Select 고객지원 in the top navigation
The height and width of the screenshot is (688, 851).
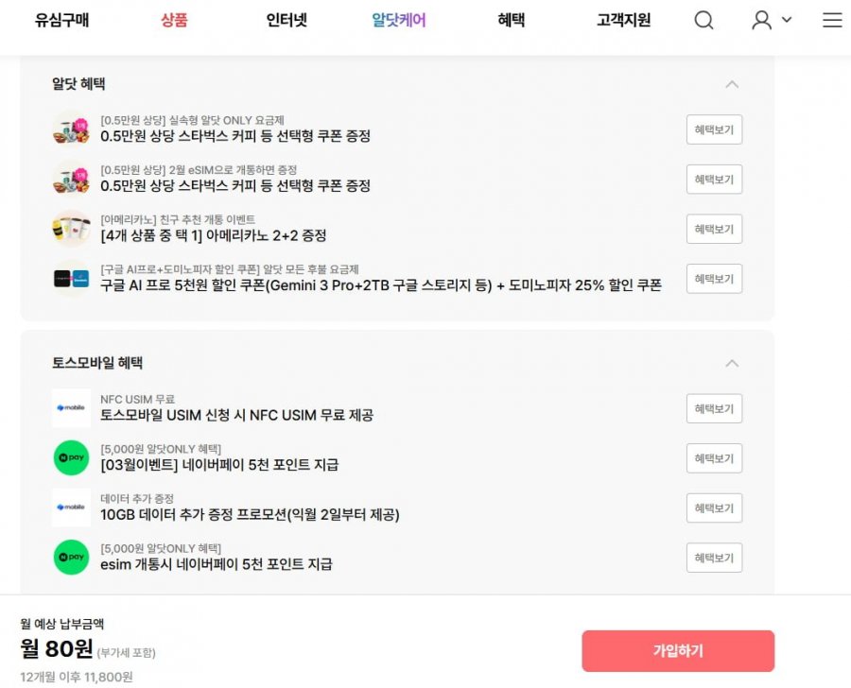point(623,20)
